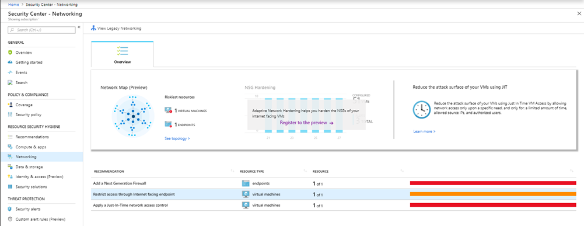The width and height of the screenshot is (584, 226).
Task: Click the View Legacy Networking icon
Action: point(93,29)
